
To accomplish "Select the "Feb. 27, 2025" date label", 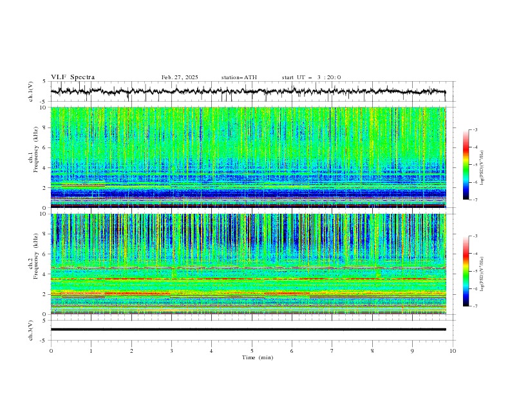I will (x=180, y=77).
